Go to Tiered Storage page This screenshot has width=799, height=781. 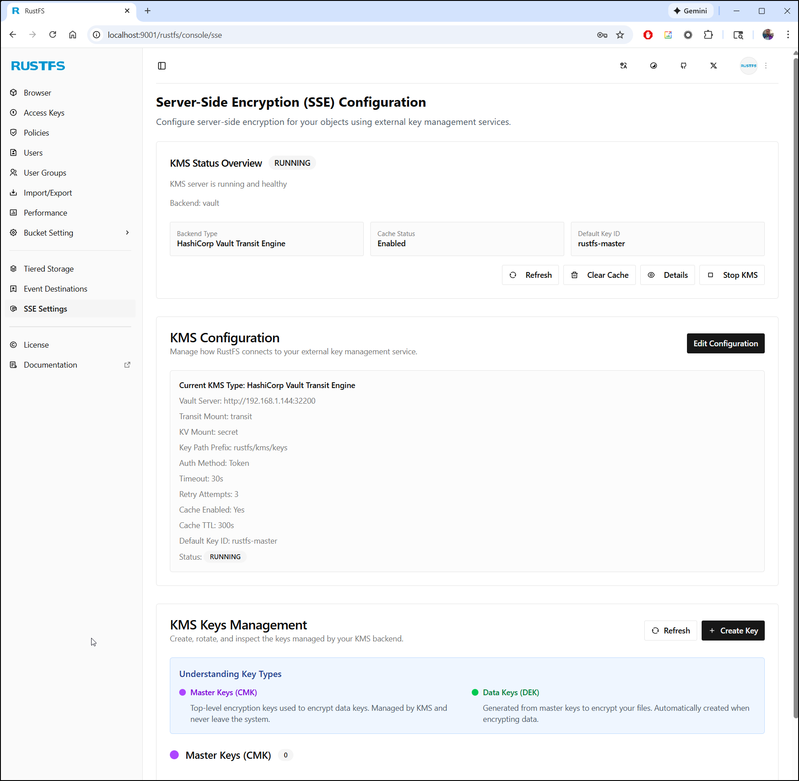(48, 269)
